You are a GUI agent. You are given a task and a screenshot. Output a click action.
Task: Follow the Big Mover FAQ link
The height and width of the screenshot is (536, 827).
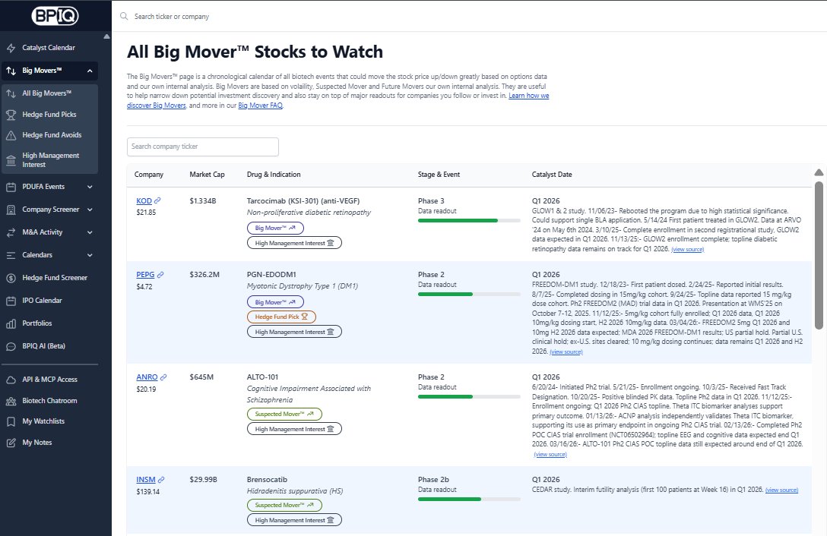[261, 106]
